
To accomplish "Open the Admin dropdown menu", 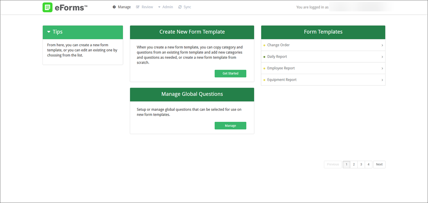I will click(165, 7).
